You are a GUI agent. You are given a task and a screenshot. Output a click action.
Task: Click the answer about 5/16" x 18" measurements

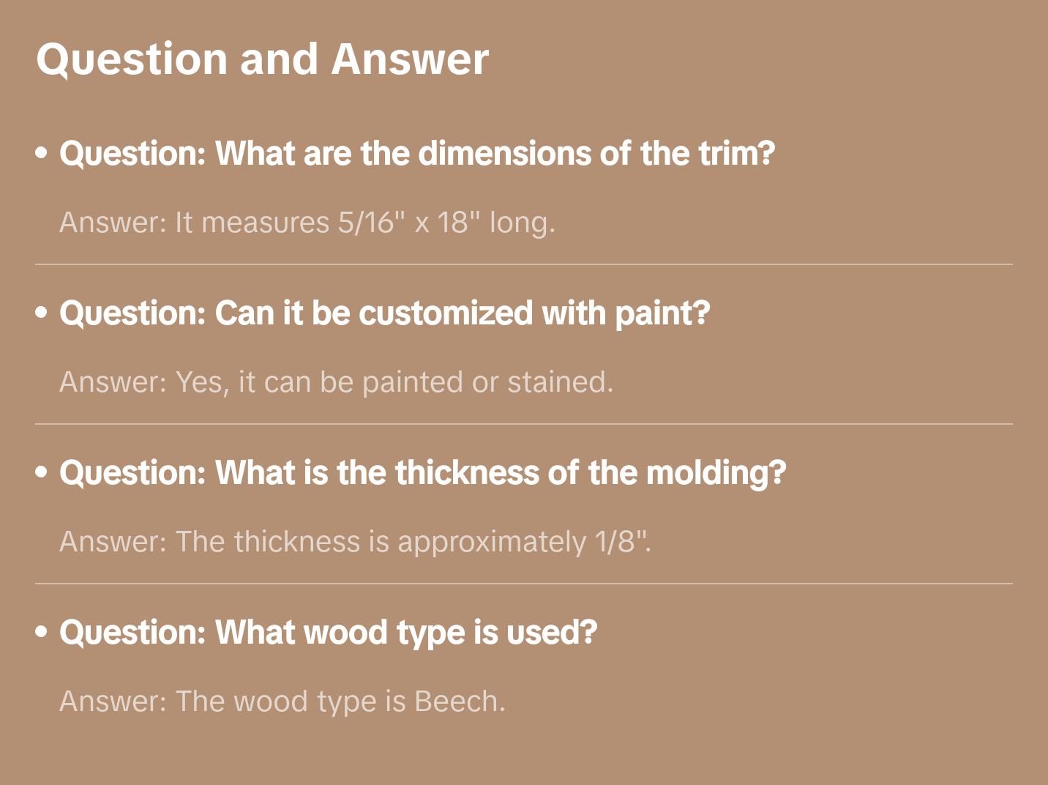coord(307,223)
